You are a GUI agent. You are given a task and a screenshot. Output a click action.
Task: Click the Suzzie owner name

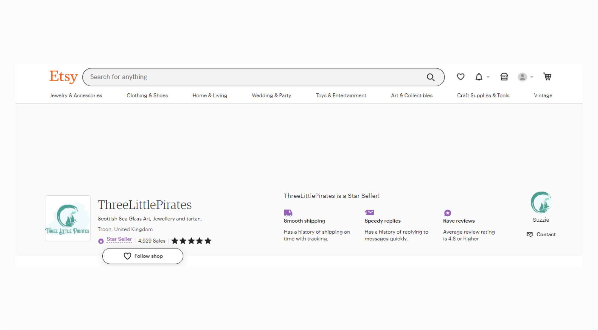(541, 220)
